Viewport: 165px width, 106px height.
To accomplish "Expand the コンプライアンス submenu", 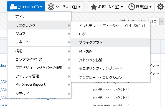I will (x=39, y=60).
